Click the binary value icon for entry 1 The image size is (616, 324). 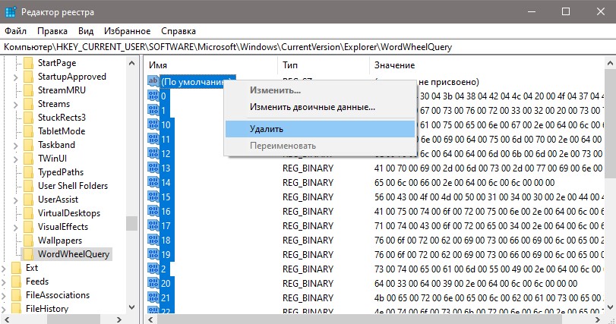(153, 110)
